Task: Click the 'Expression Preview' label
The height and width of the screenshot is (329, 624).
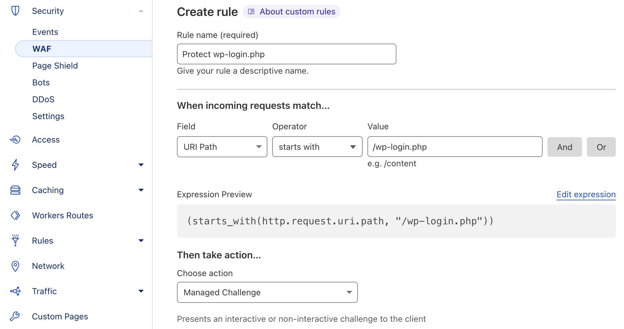Action: pyautogui.click(x=214, y=195)
